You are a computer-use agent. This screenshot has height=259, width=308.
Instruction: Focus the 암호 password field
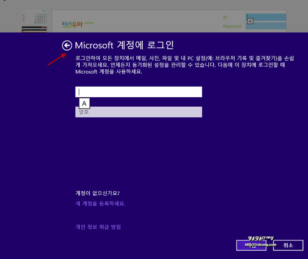tap(139, 112)
